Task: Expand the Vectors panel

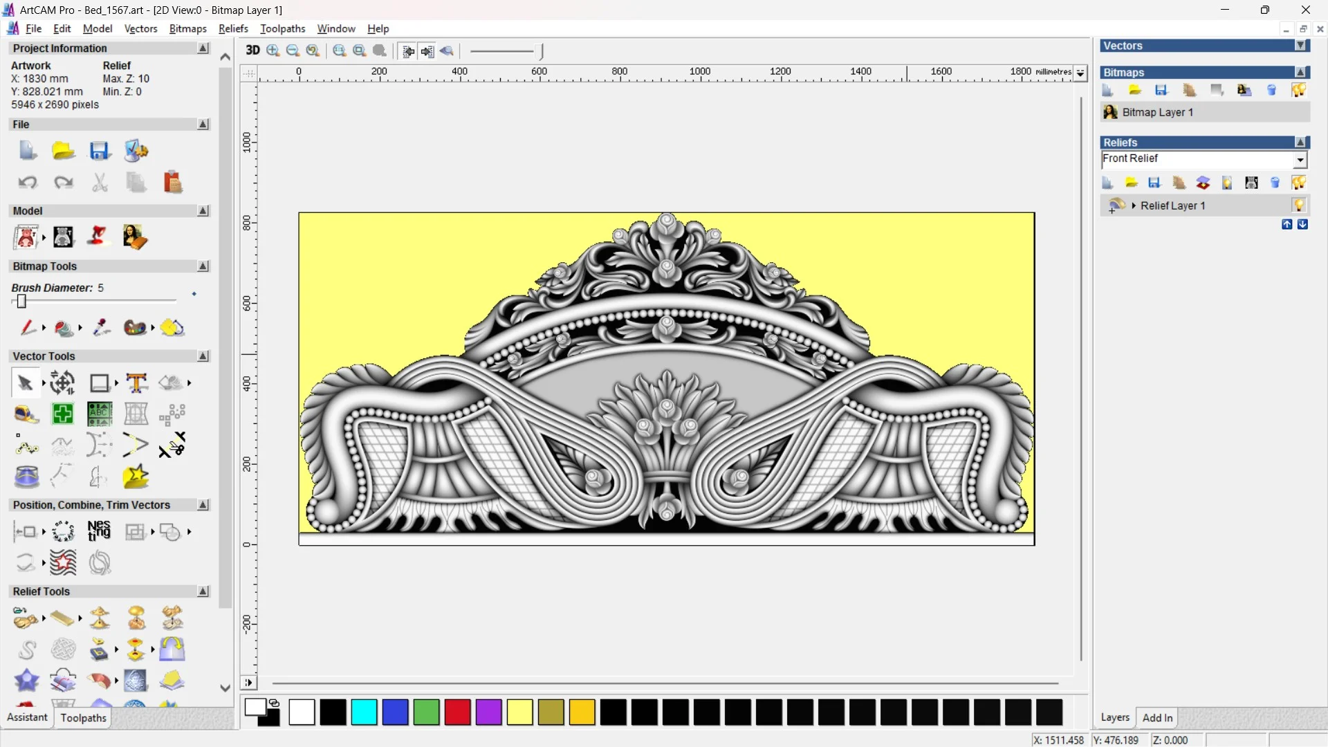Action: coord(1300,46)
